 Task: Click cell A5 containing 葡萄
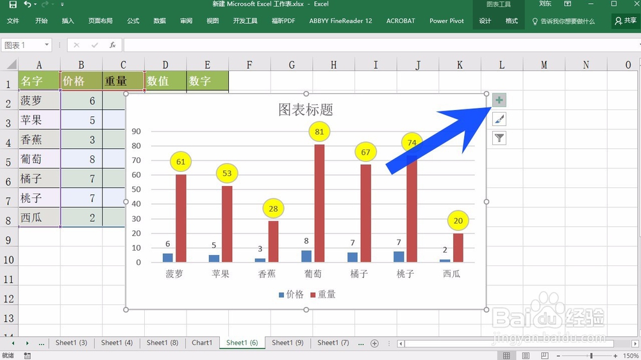coord(39,159)
